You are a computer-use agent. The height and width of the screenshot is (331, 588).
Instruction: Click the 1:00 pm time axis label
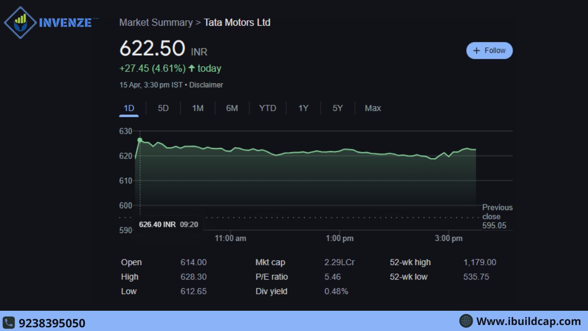pos(339,238)
